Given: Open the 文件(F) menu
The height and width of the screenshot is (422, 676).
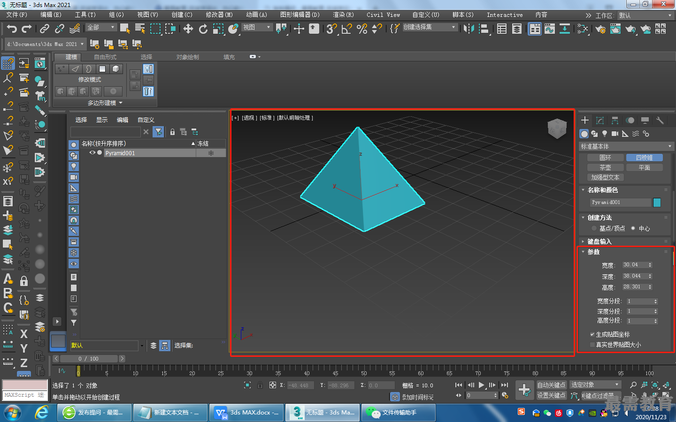Looking at the screenshot, I should (17, 15).
